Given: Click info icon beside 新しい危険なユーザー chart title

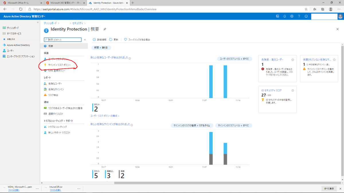Looking at the screenshot, I should (130, 58).
